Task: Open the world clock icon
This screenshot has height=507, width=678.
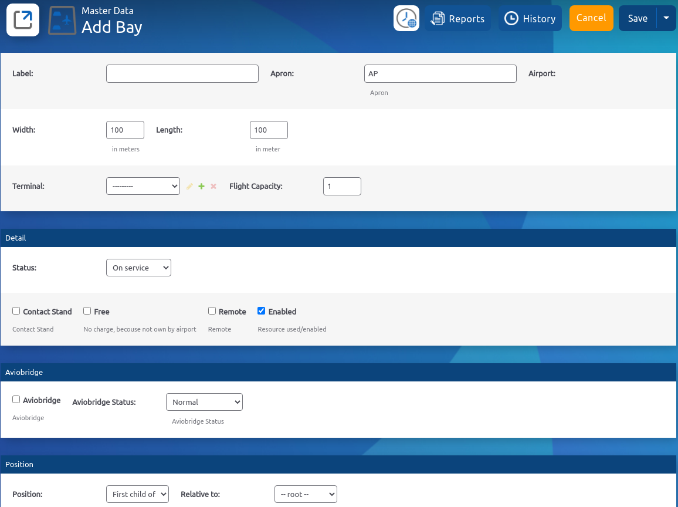Action: 406,19
